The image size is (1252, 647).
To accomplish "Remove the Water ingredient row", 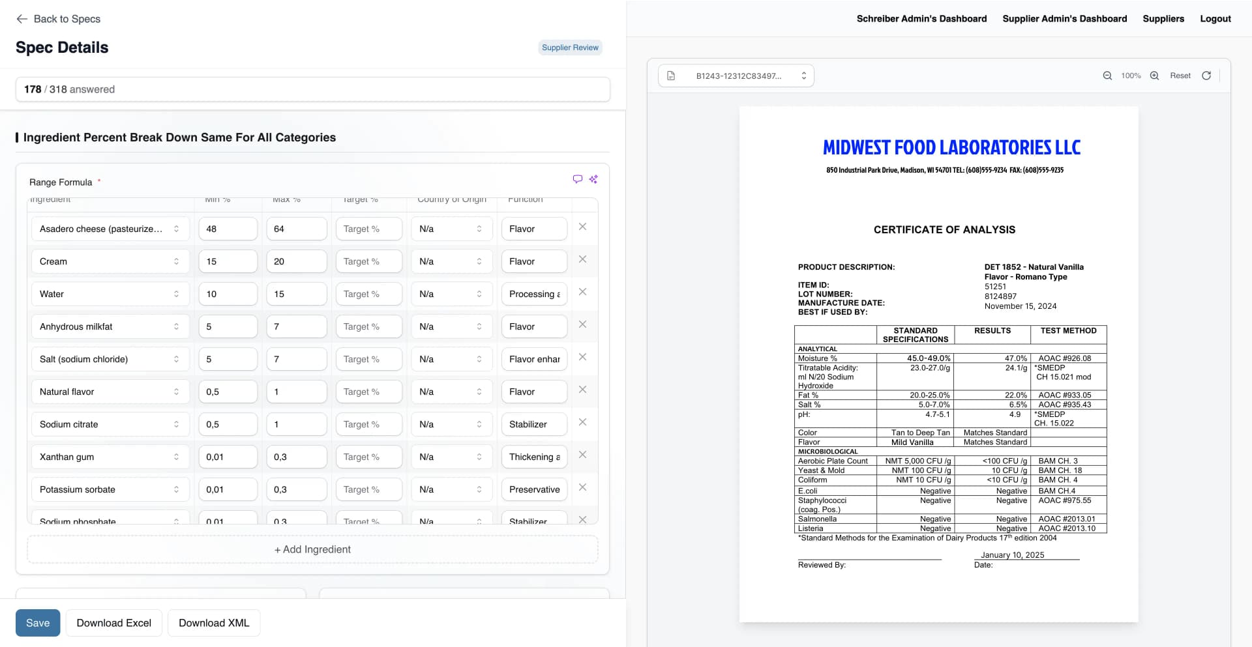I will [582, 291].
